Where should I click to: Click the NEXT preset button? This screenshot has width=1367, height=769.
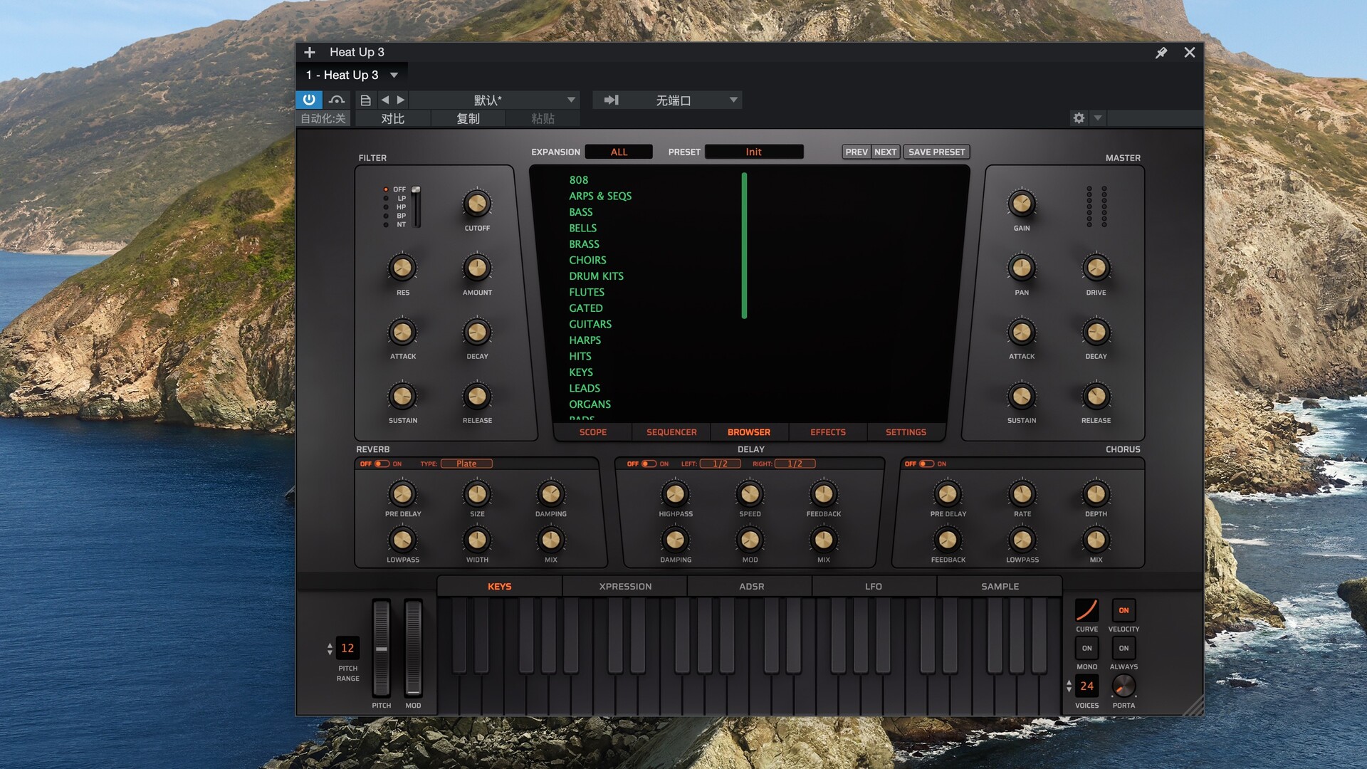tap(886, 152)
